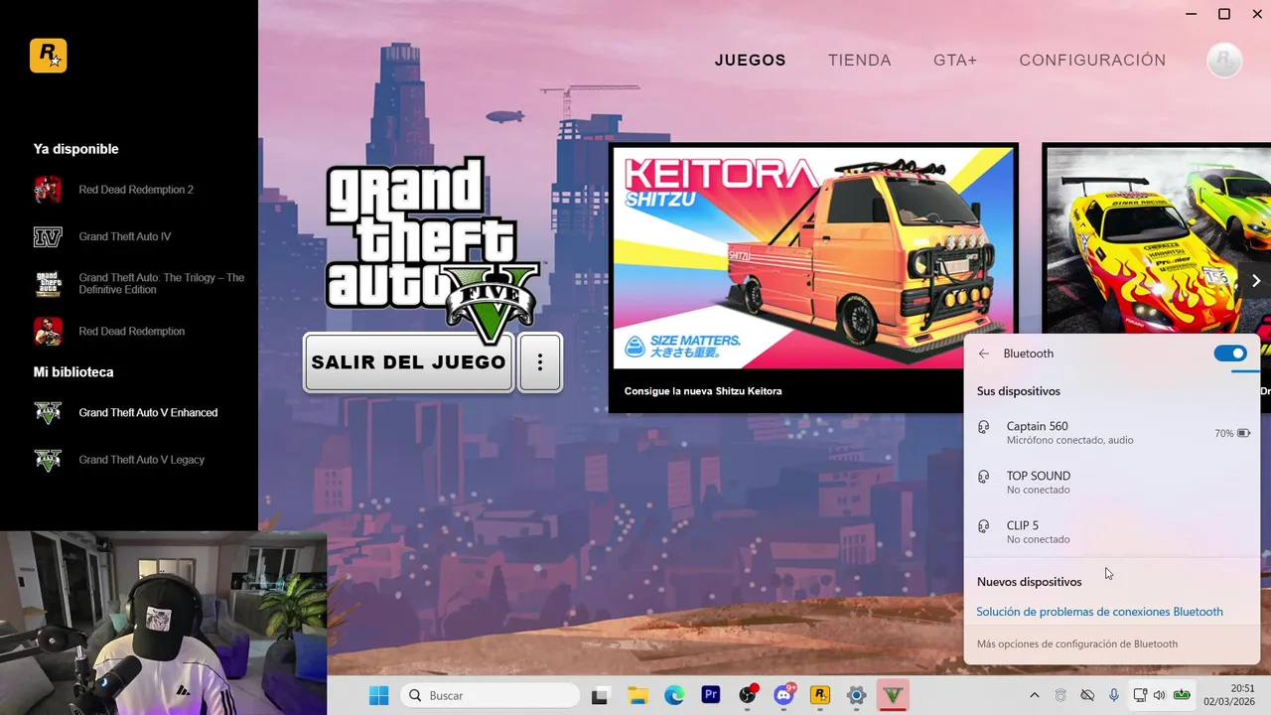Go back from the Bluetooth panel

(984, 354)
